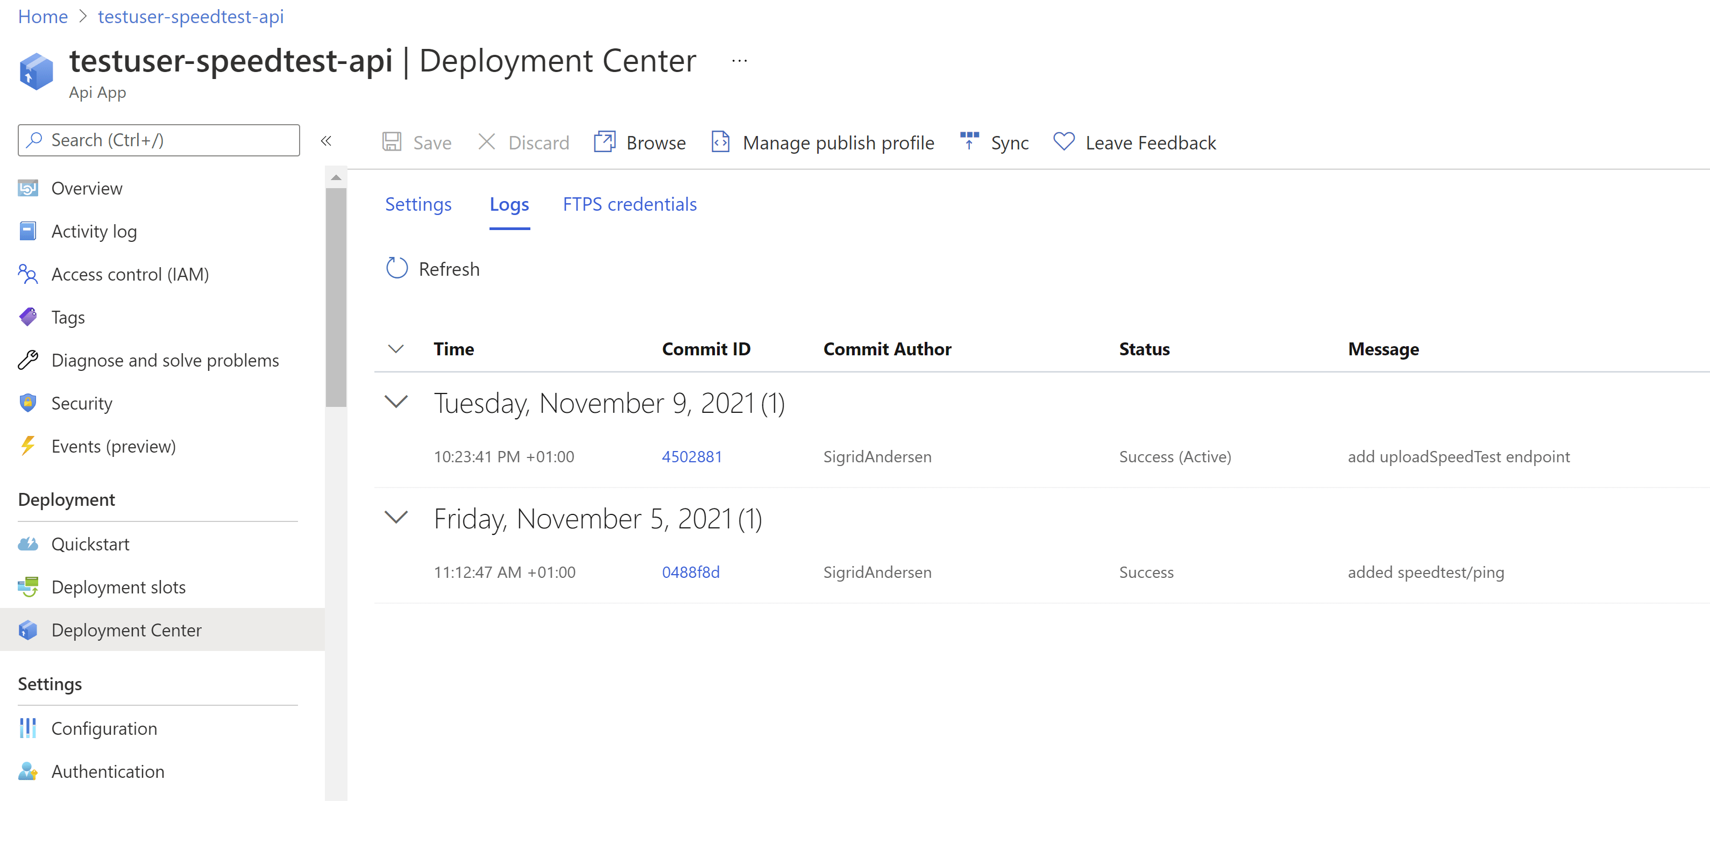Switch to the FTPS credentials tab
1710x852 pixels.
point(629,204)
